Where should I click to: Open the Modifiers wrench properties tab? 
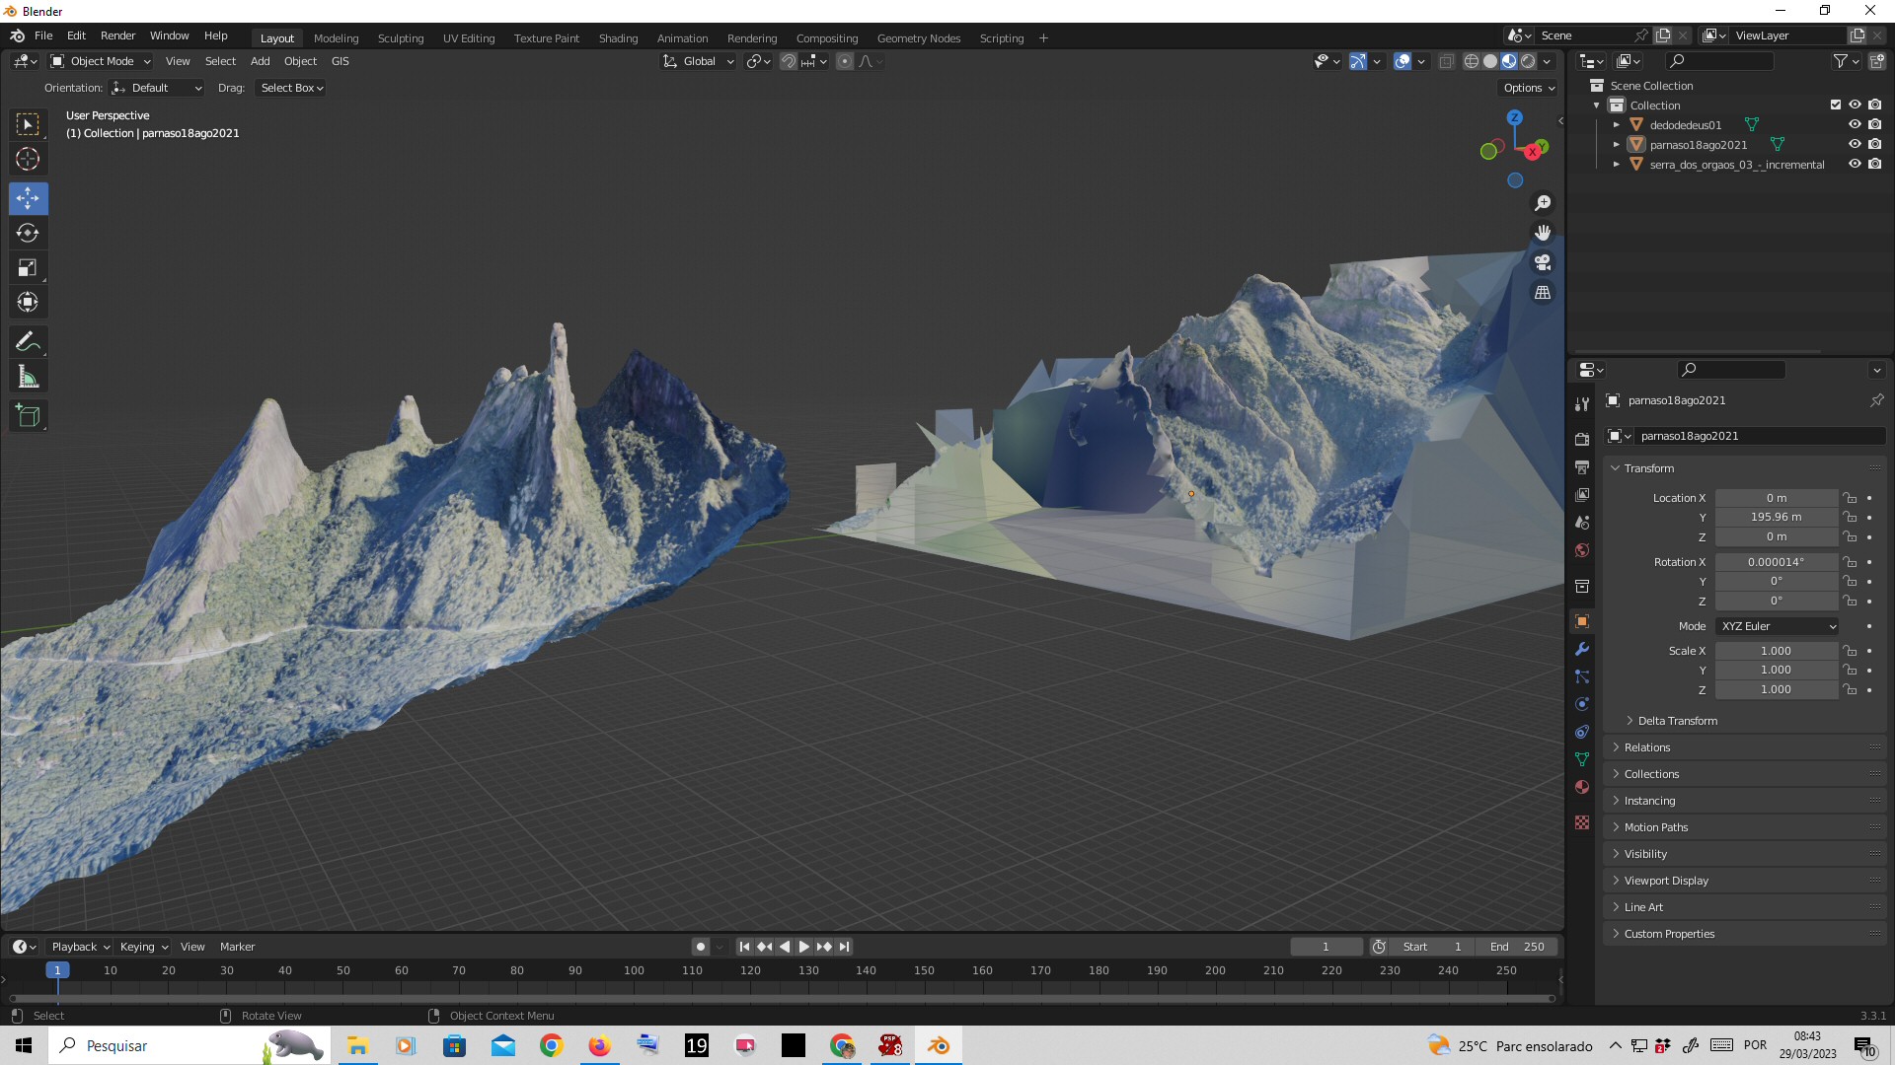(x=1582, y=649)
